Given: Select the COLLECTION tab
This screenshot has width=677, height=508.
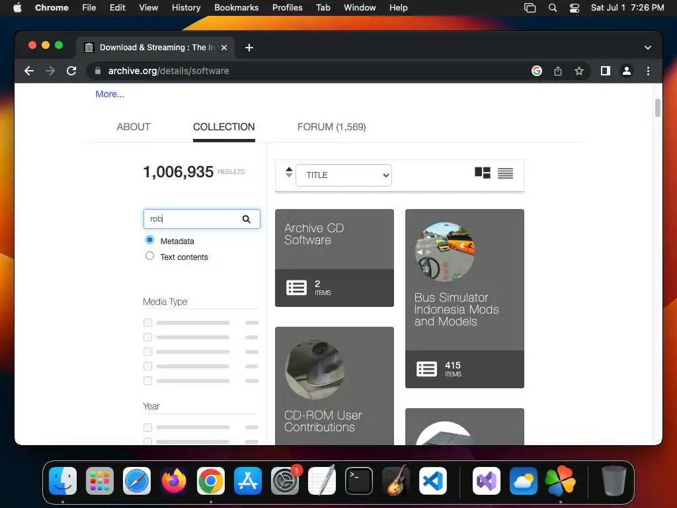Looking at the screenshot, I should [x=223, y=127].
